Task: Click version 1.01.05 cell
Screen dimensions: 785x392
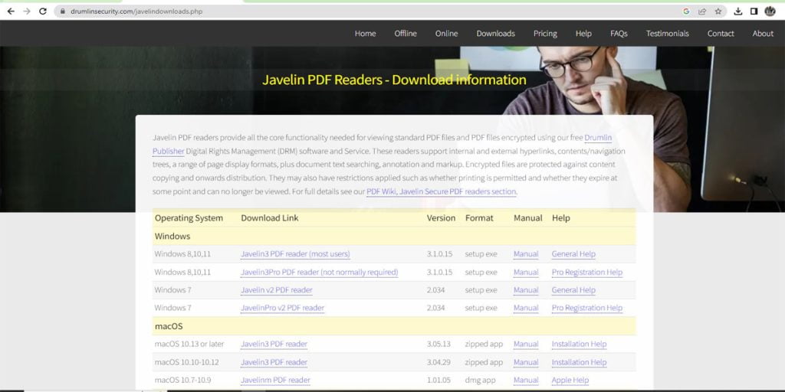Action: [x=438, y=380]
